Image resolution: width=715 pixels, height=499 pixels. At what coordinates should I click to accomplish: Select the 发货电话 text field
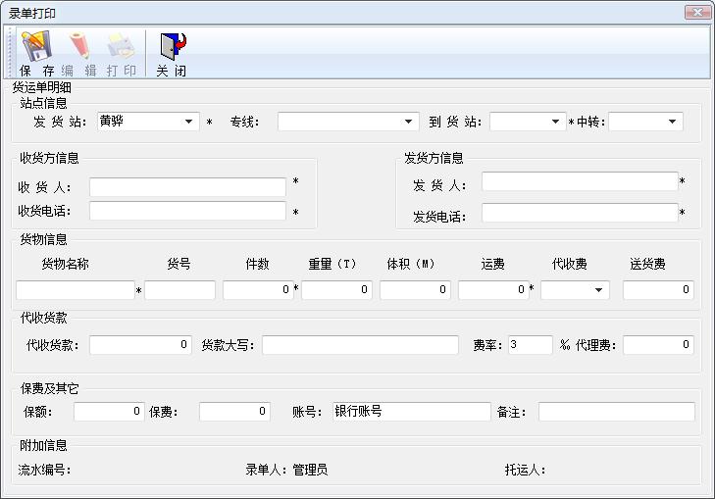(x=579, y=213)
